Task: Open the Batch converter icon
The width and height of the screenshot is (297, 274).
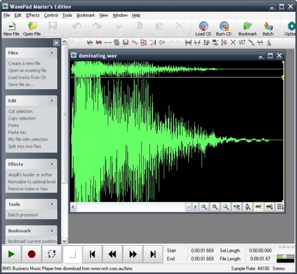Action: click(268, 29)
